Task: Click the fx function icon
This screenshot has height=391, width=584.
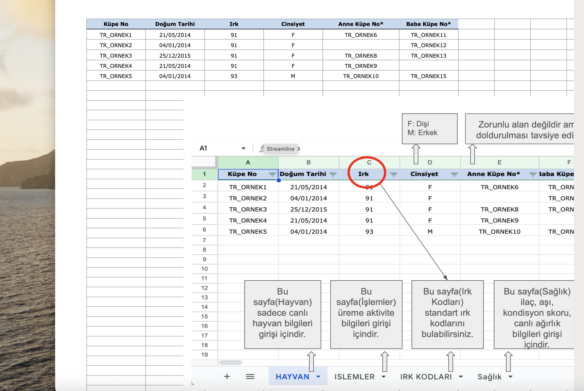Action: pos(261,149)
